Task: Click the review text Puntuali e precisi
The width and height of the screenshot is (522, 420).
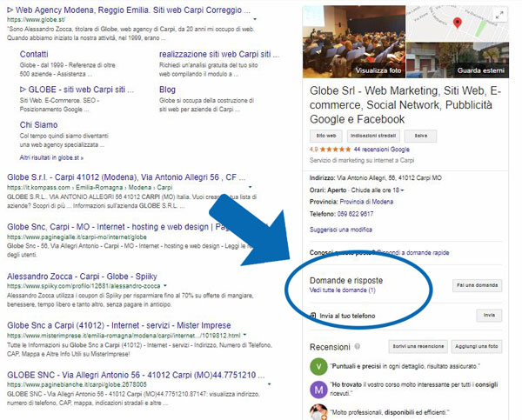Action: click(405, 366)
